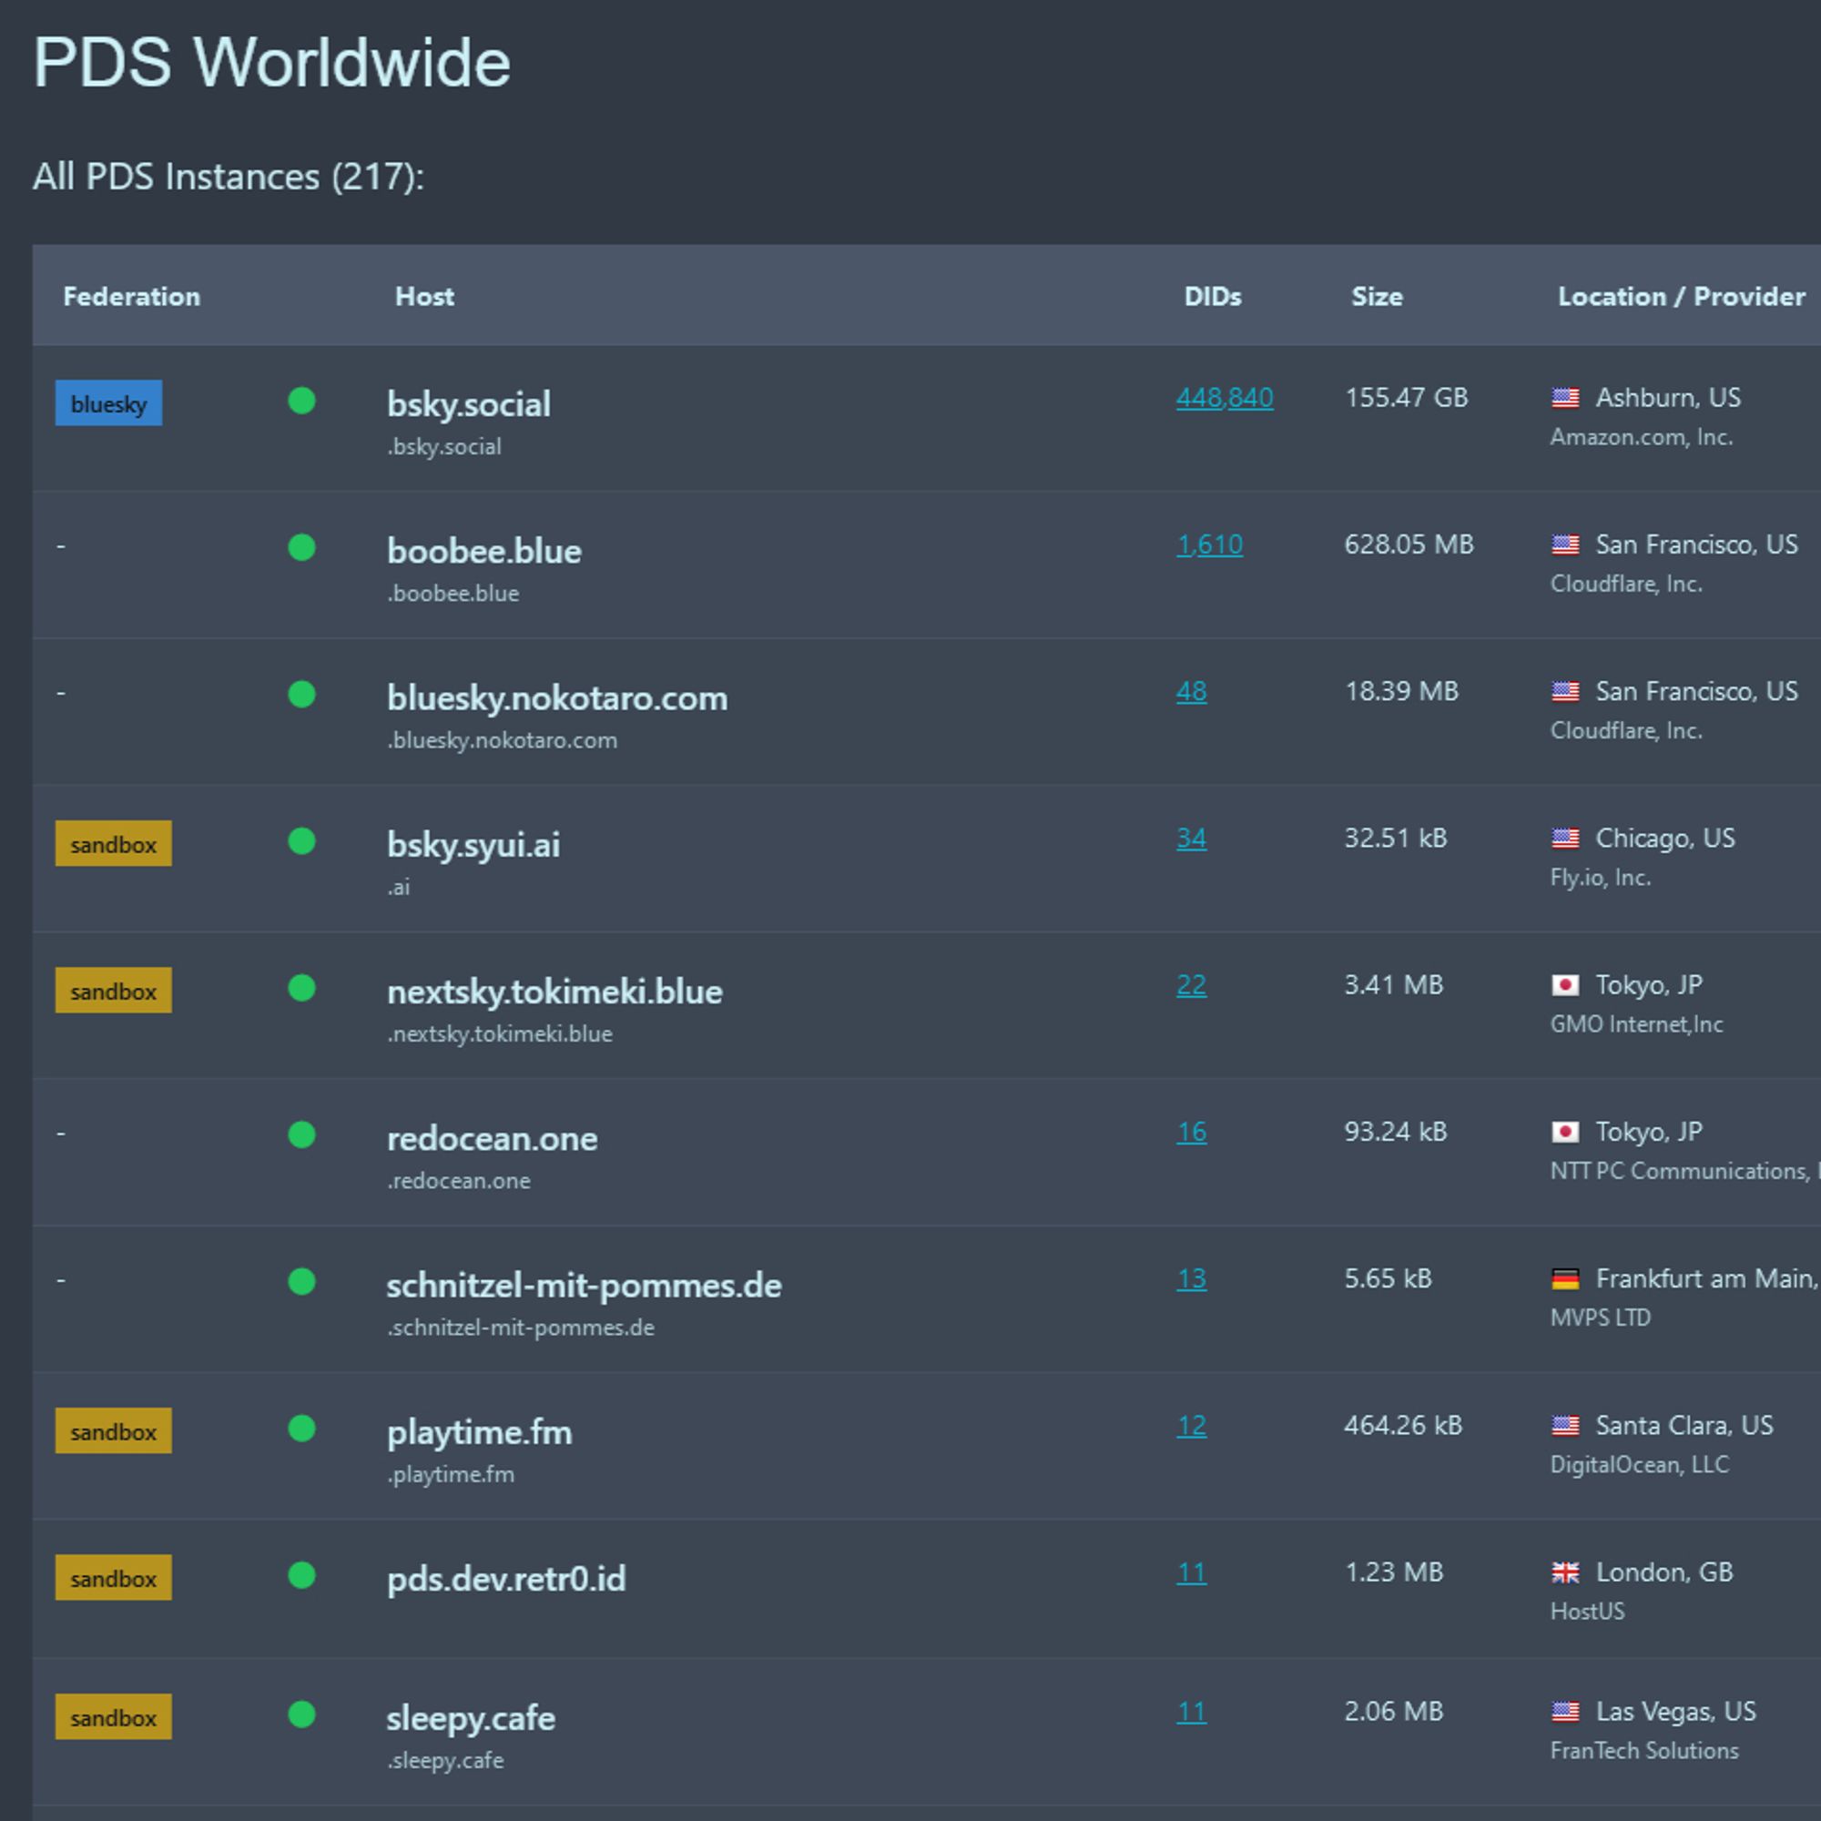Click the GMO Internet,Inc provider text
Viewport: 1821px width, 1821px height.
[x=1636, y=1024]
